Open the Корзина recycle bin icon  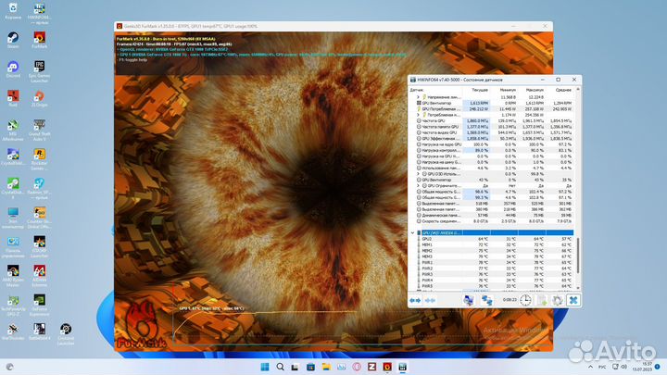tap(14, 9)
